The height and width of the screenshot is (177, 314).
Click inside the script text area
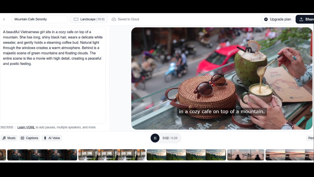coord(53,92)
